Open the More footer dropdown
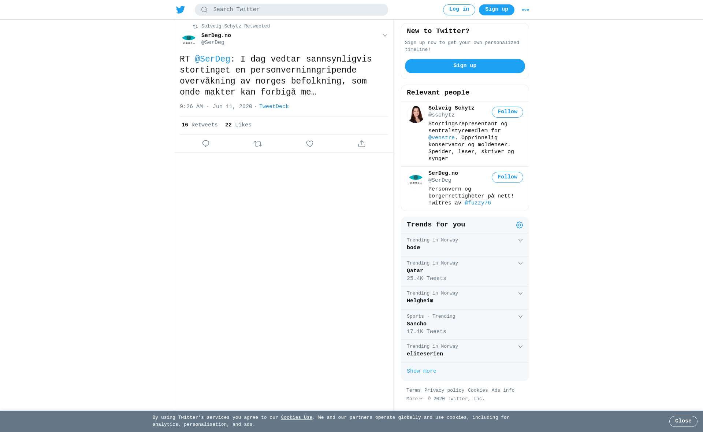 click(x=414, y=399)
